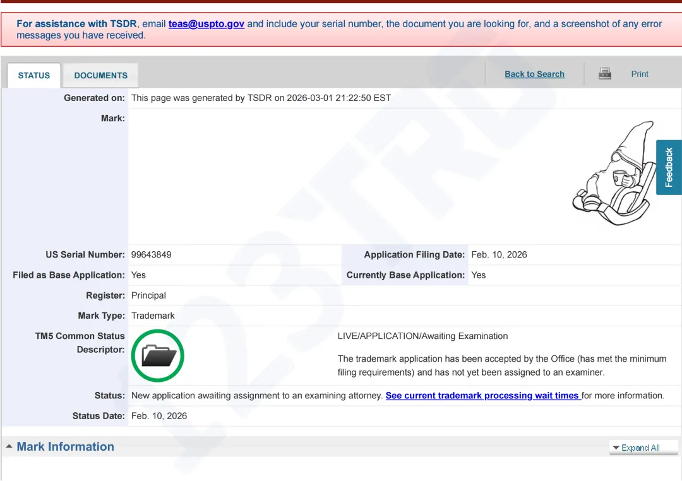Click the Mark Information heading
This screenshot has height=481, width=682.
click(x=65, y=447)
